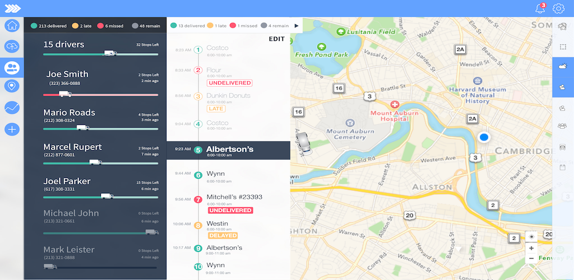This screenshot has width=574, height=280.
Task: Click stop 2 Flour marker
Action: tap(198, 70)
